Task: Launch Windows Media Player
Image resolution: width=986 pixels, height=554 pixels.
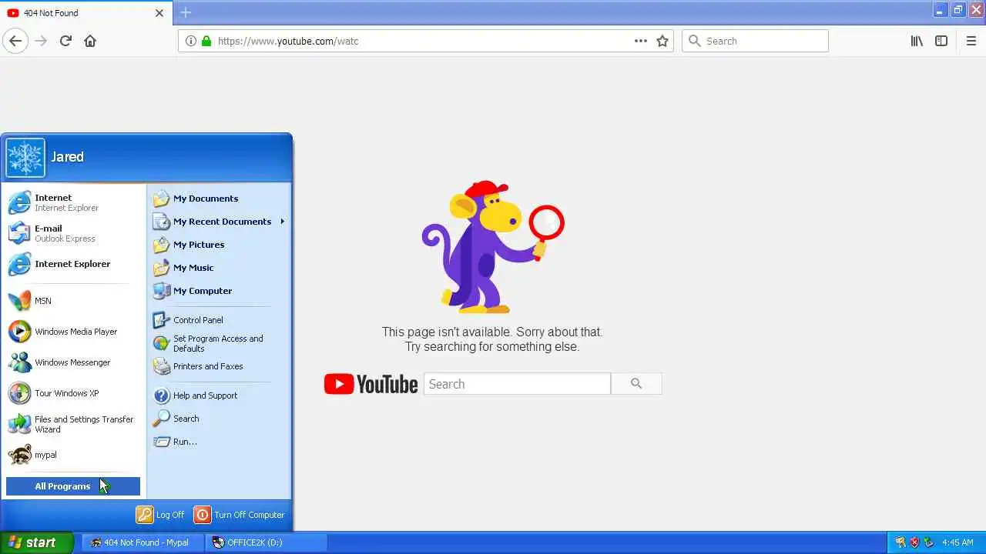Action: [x=74, y=332]
